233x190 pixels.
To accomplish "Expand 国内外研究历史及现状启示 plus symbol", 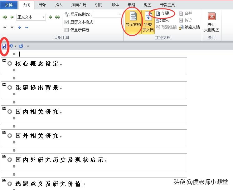I will tap(10, 160).
